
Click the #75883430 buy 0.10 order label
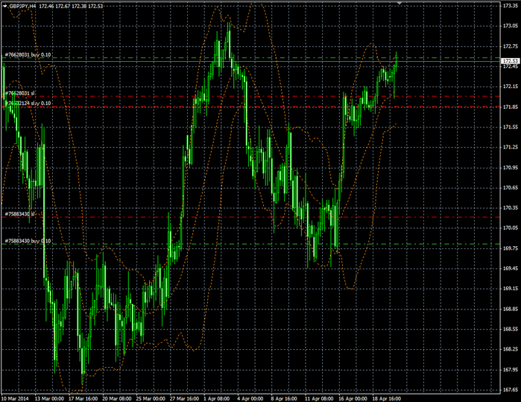[x=28, y=241]
